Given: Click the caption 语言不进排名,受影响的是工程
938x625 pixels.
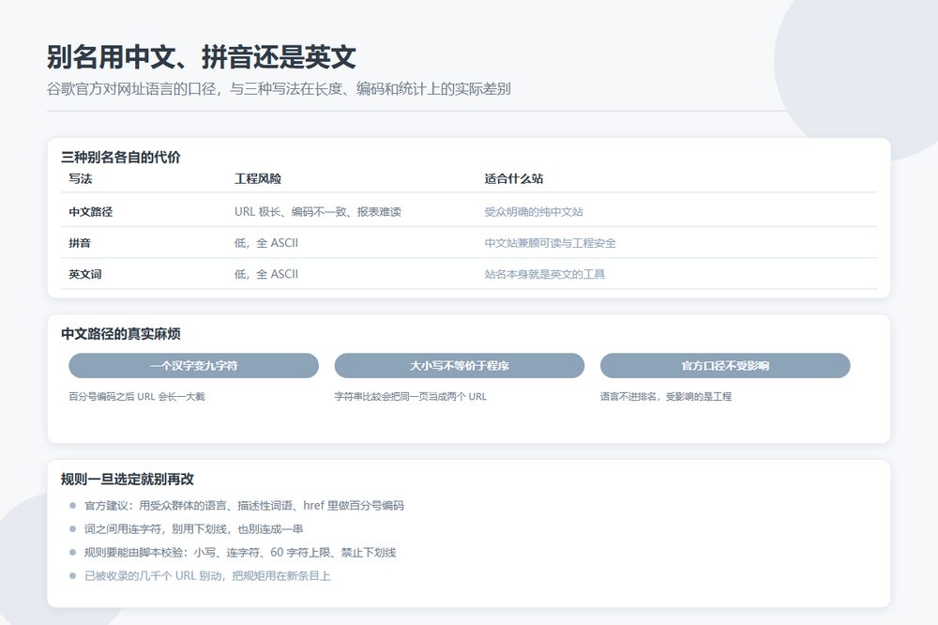Looking at the screenshot, I should [666, 396].
